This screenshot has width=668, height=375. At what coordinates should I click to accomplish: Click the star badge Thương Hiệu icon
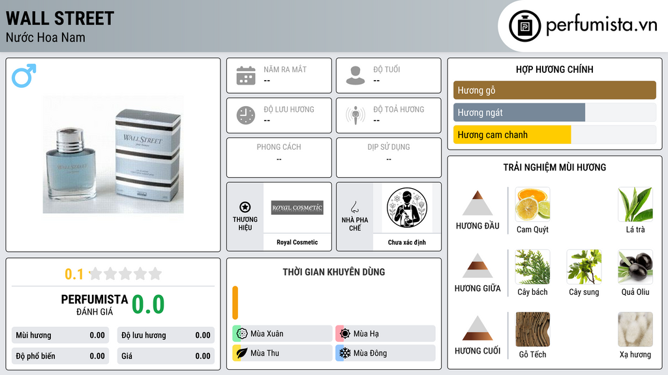245,207
